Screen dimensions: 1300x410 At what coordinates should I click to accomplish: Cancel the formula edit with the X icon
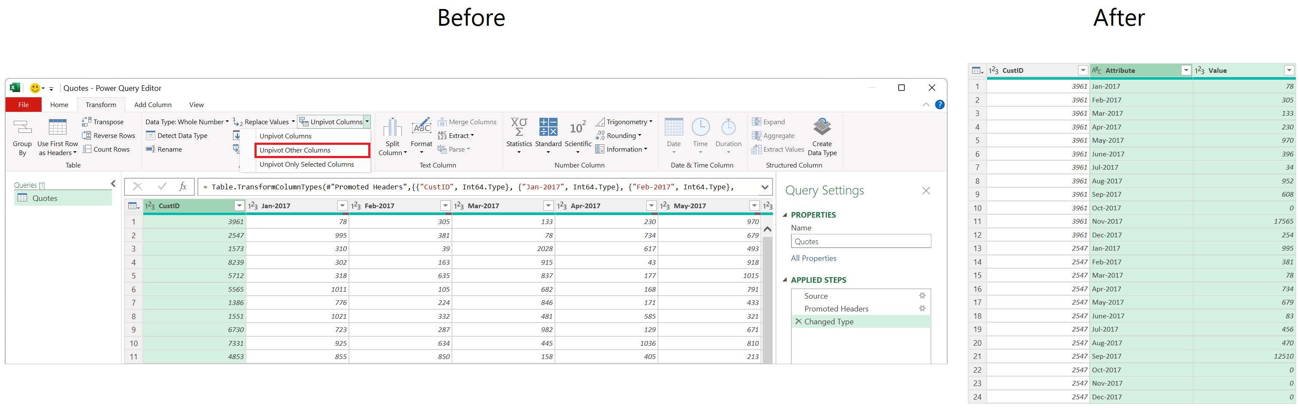tap(138, 187)
